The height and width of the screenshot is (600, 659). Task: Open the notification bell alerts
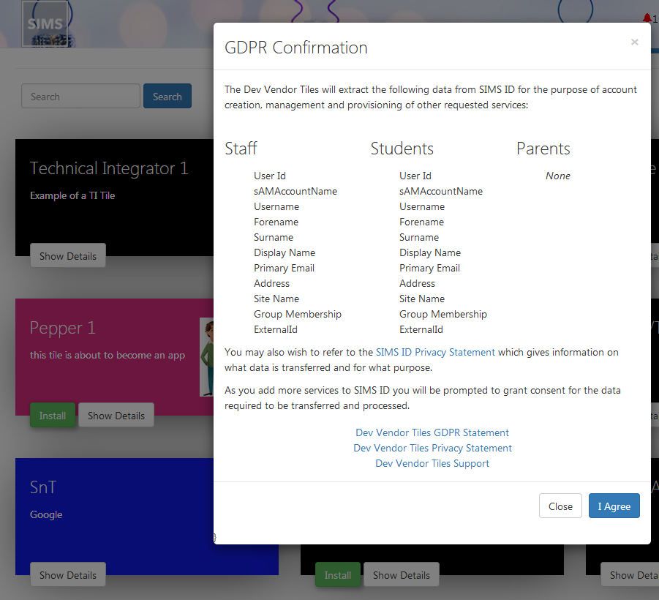coord(647,19)
